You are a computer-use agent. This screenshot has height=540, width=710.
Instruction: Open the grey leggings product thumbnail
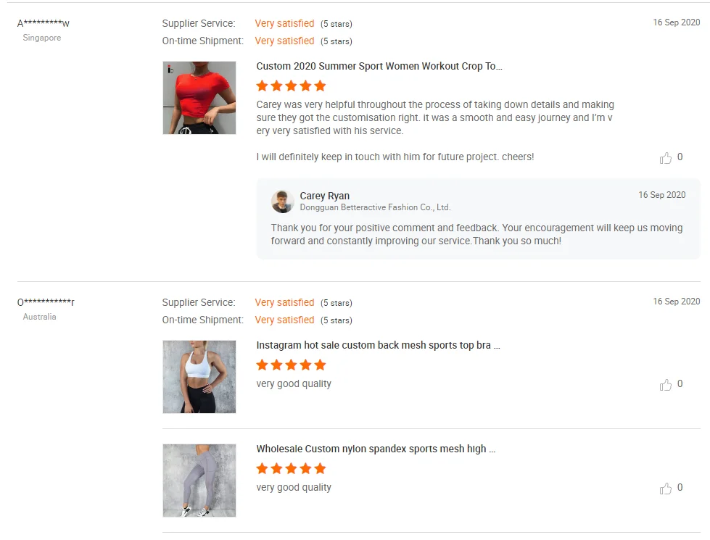pos(199,481)
